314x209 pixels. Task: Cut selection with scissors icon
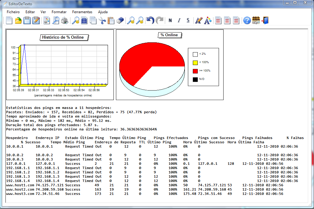[102, 21]
